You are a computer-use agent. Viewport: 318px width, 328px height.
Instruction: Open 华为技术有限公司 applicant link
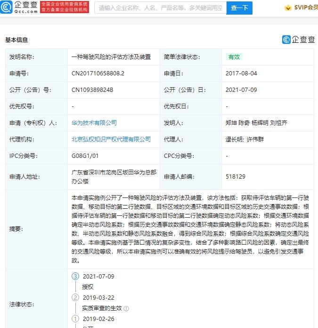(94, 123)
